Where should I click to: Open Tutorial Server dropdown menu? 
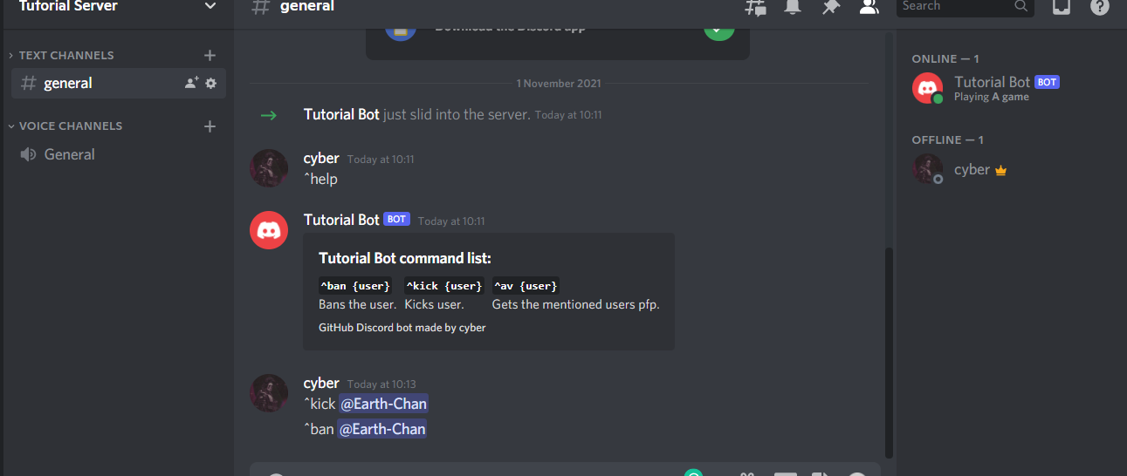[x=210, y=6]
